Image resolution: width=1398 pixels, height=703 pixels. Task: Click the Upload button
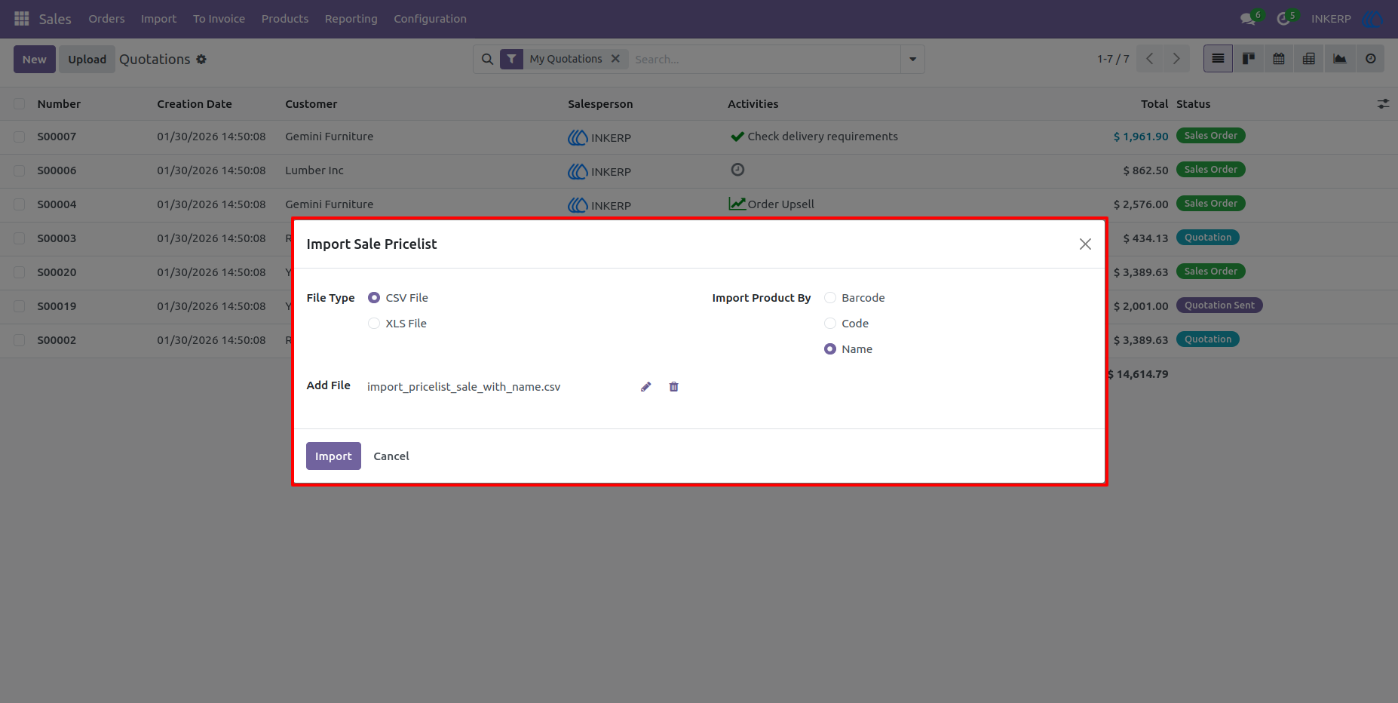(x=87, y=59)
